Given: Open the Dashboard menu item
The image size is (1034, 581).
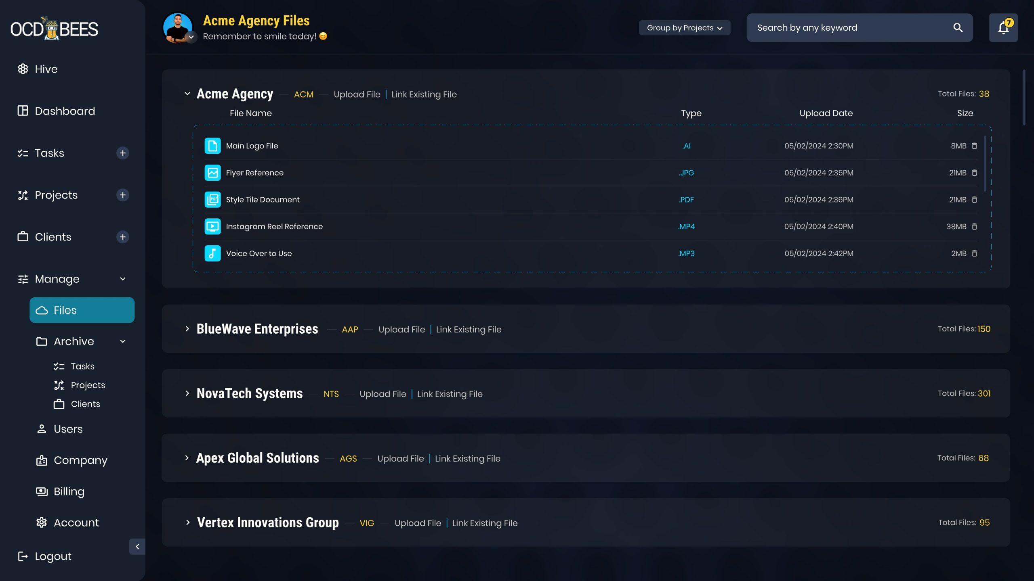Looking at the screenshot, I should pos(65,111).
